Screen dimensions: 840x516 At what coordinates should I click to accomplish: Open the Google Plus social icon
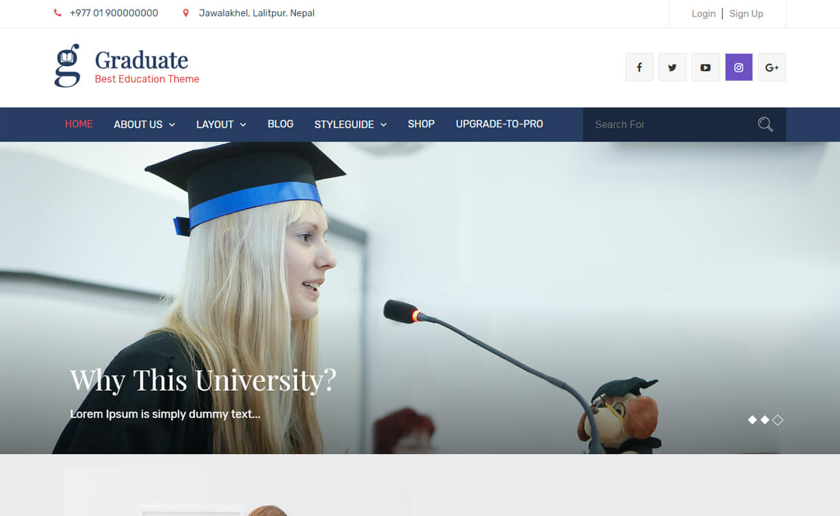[x=772, y=67]
